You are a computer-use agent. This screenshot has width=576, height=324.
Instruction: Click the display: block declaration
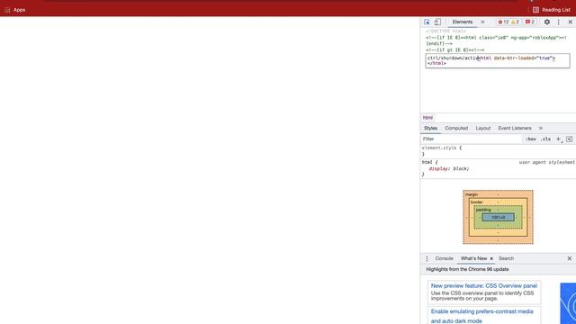pos(449,168)
